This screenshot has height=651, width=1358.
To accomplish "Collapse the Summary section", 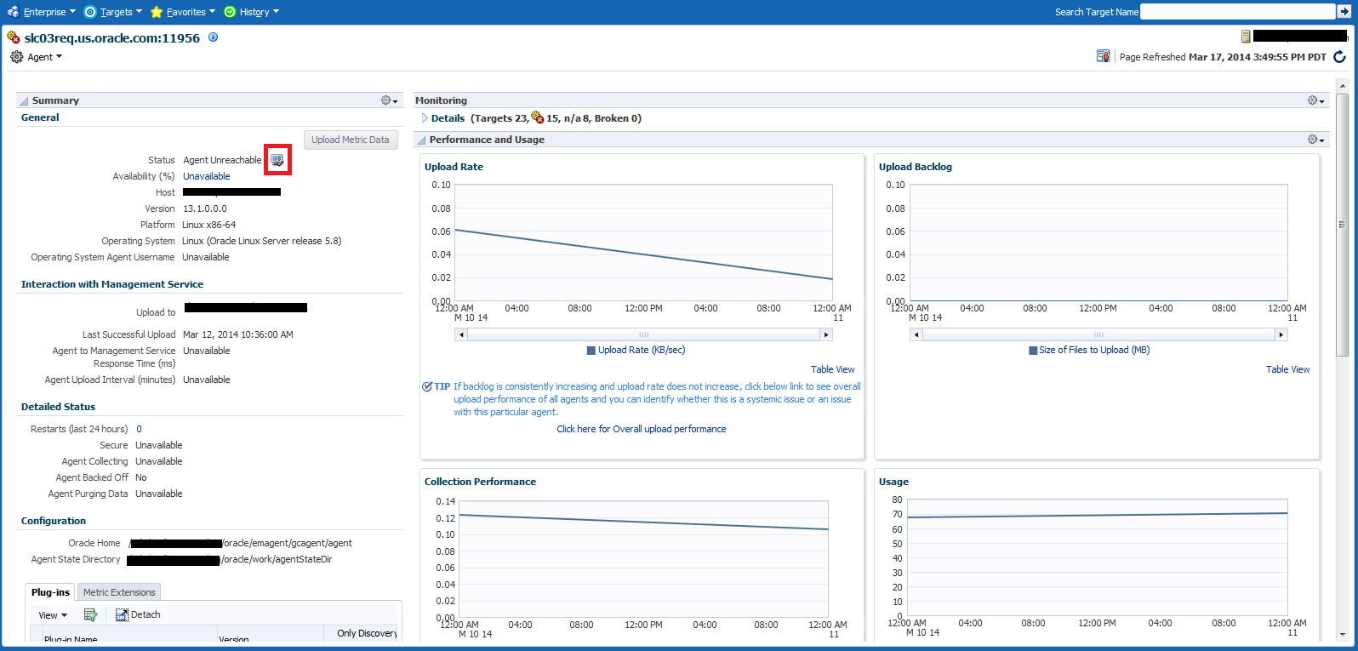I will coord(24,101).
